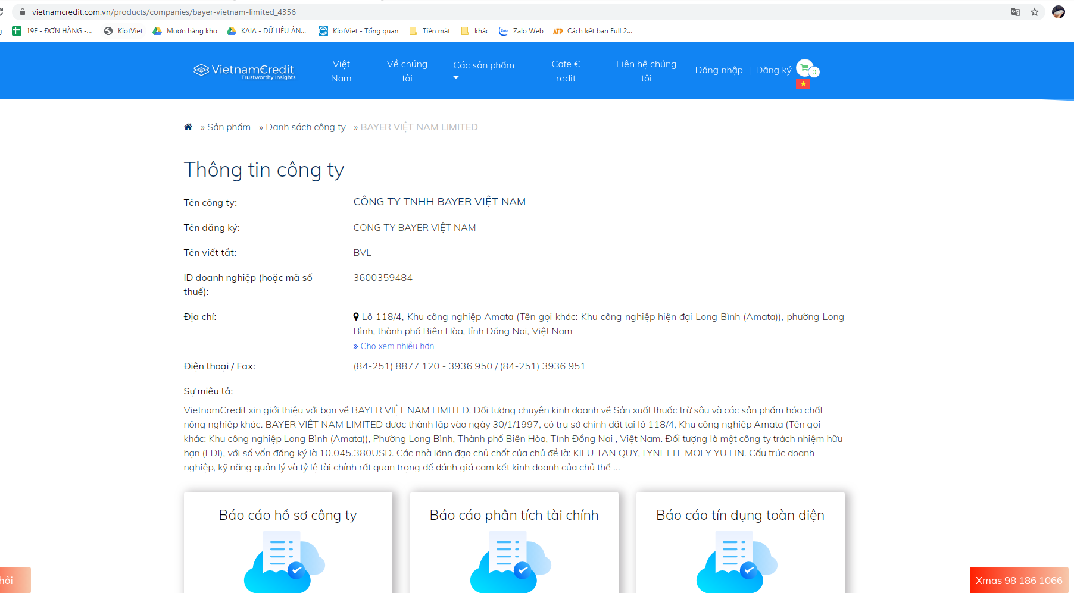Go to Sản phẩm breadcrumb
1074x593 pixels.
(229, 127)
